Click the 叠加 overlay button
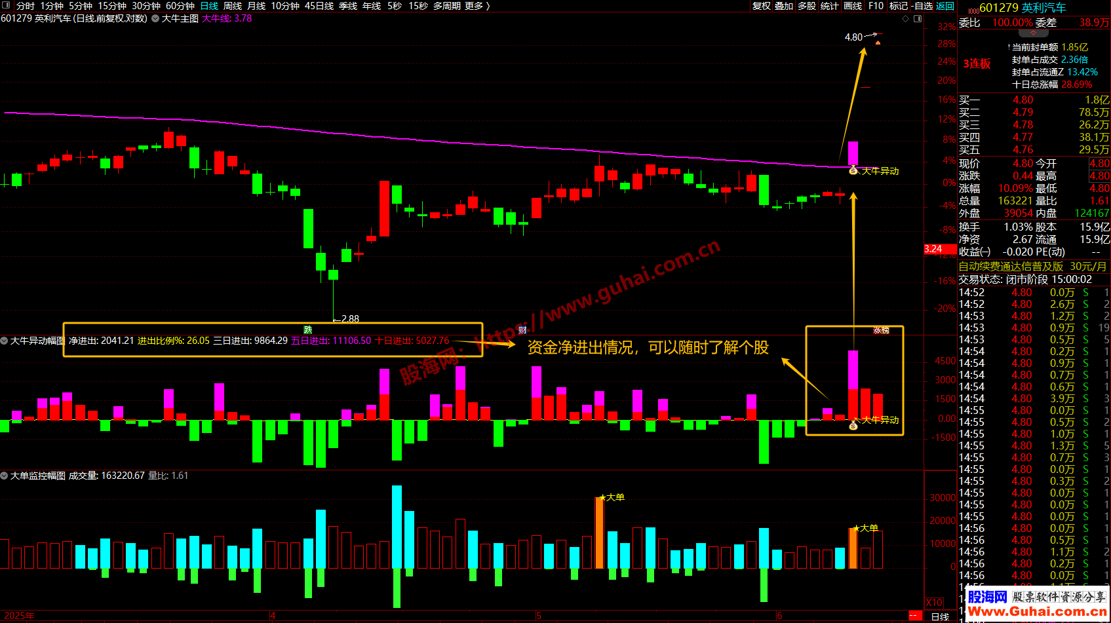This screenshot has width=1111, height=623. click(784, 6)
